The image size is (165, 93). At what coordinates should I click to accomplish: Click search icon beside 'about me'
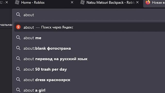(18, 38)
